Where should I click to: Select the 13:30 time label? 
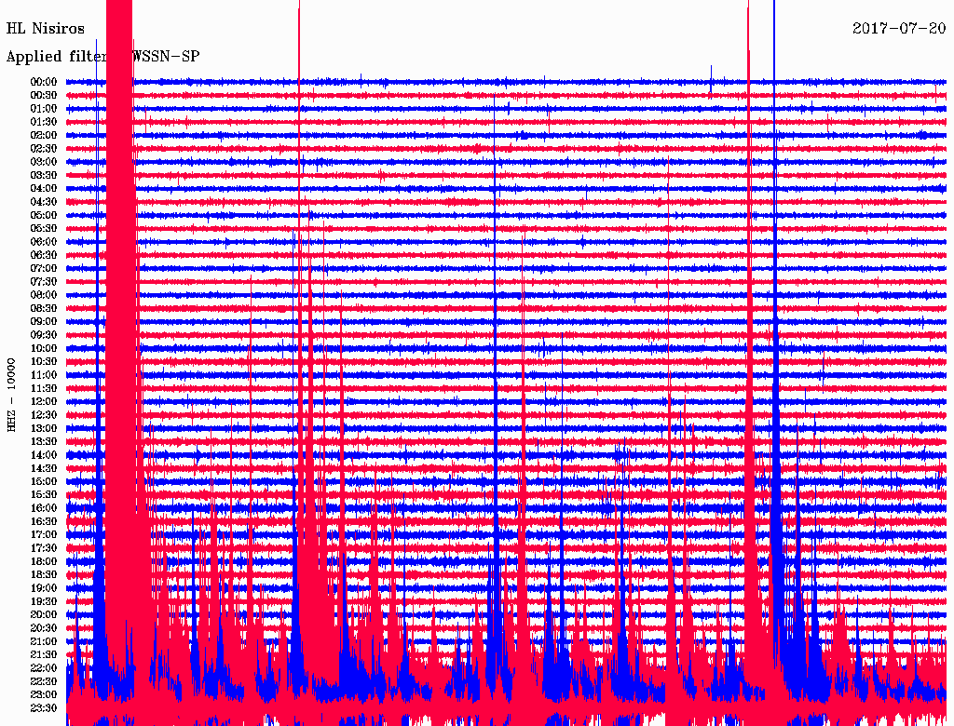pos(44,441)
